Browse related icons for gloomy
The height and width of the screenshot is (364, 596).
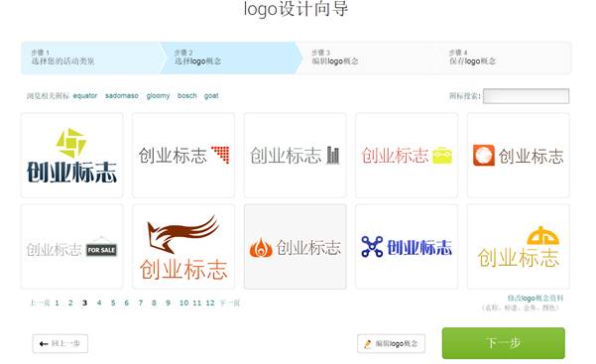(158, 96)
